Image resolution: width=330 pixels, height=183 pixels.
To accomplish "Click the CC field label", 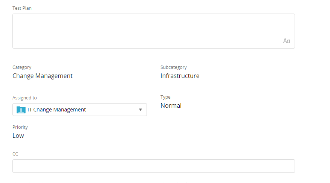I will coord(15,154).
